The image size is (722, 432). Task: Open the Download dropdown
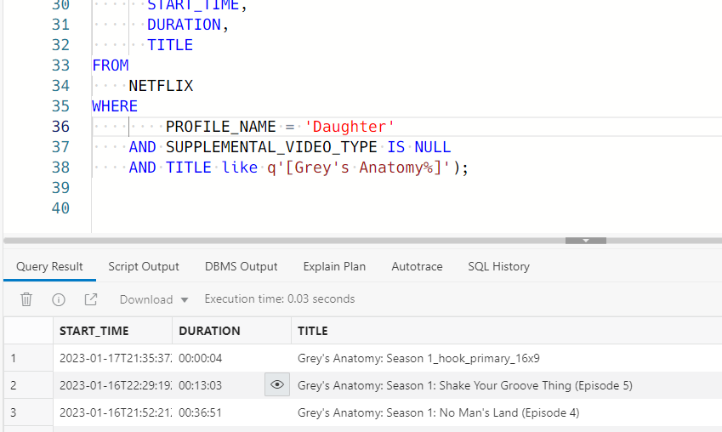coord(154,299)
